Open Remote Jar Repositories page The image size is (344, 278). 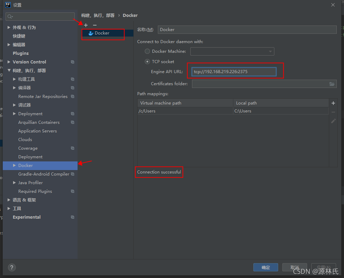tap(43, 96)
